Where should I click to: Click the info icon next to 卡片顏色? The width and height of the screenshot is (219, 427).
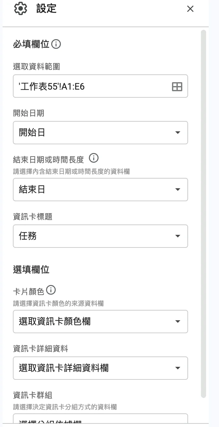[51, 290]
